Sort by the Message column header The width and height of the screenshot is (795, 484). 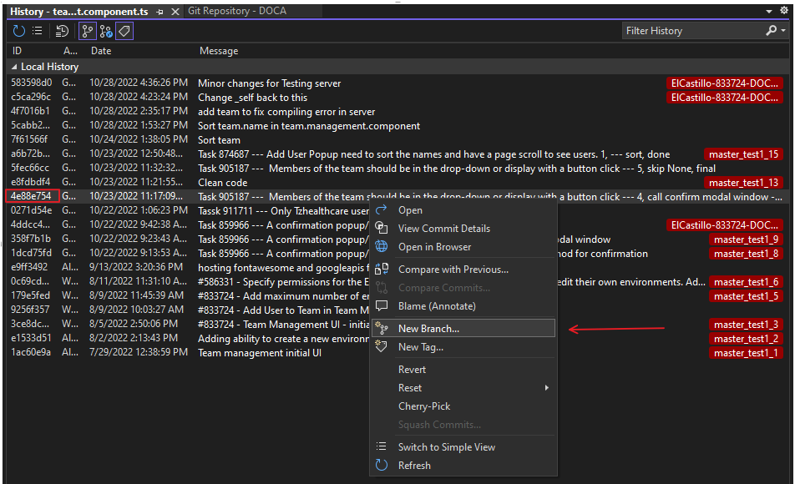219,51
